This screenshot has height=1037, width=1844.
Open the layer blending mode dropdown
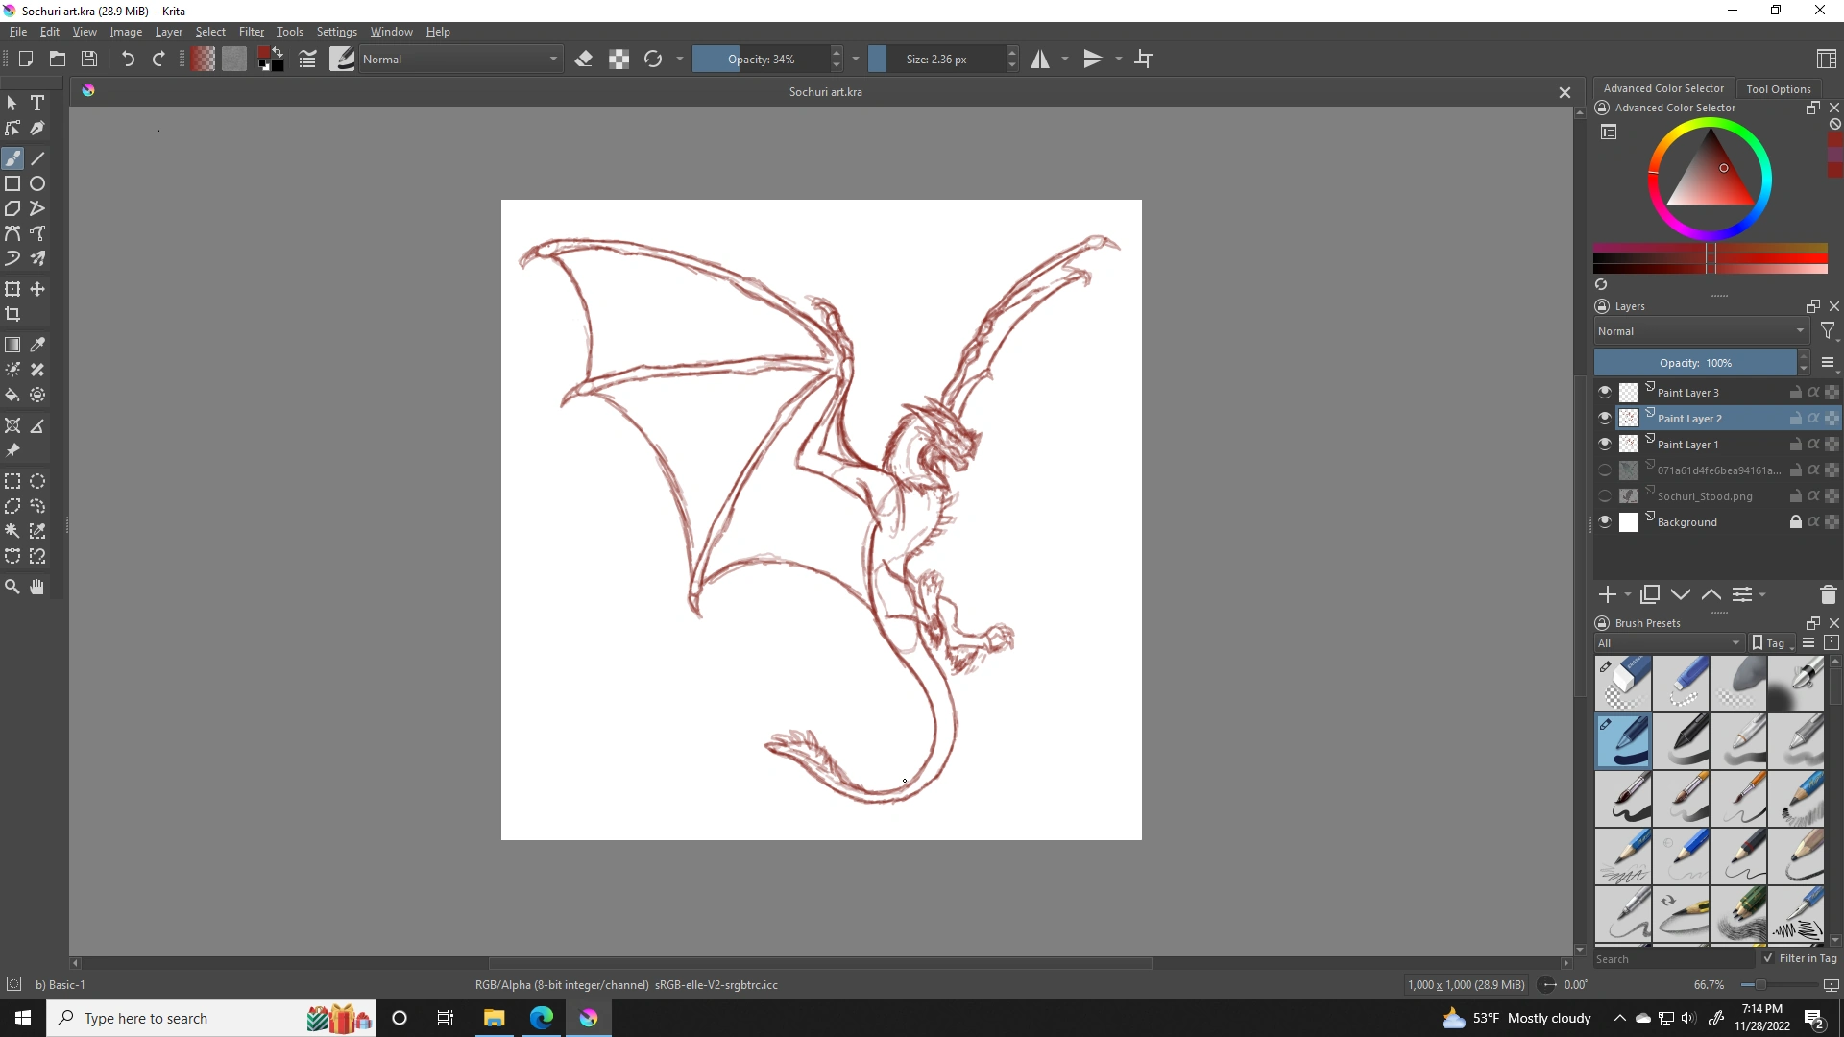(1700, 331)
